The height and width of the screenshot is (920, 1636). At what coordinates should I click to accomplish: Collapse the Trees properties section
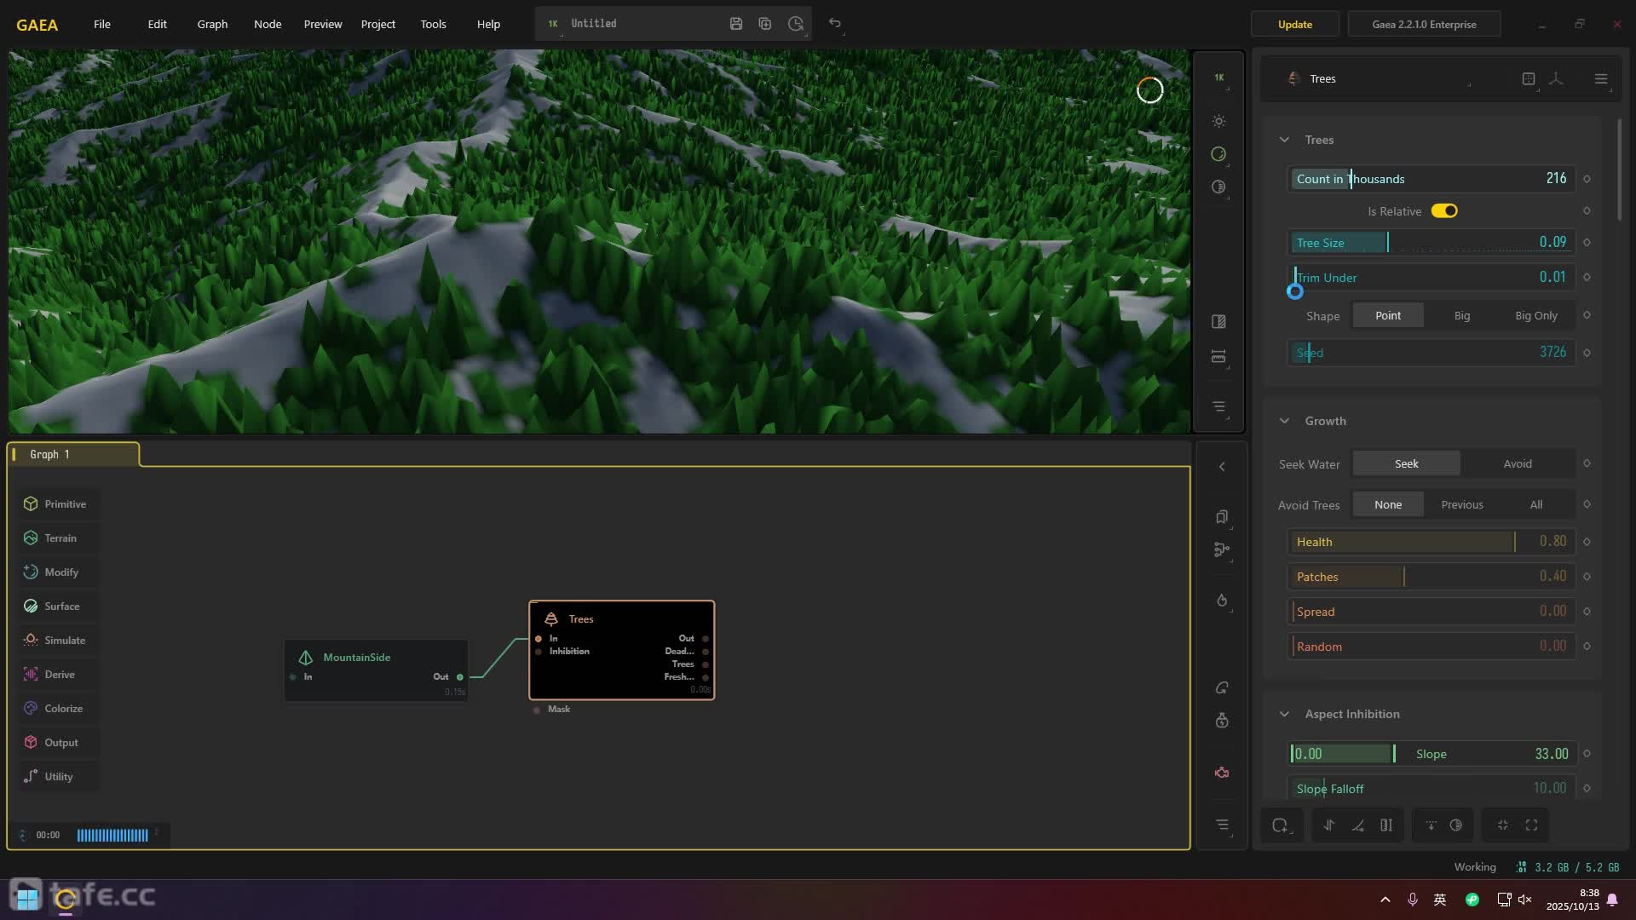[1284, 140]
